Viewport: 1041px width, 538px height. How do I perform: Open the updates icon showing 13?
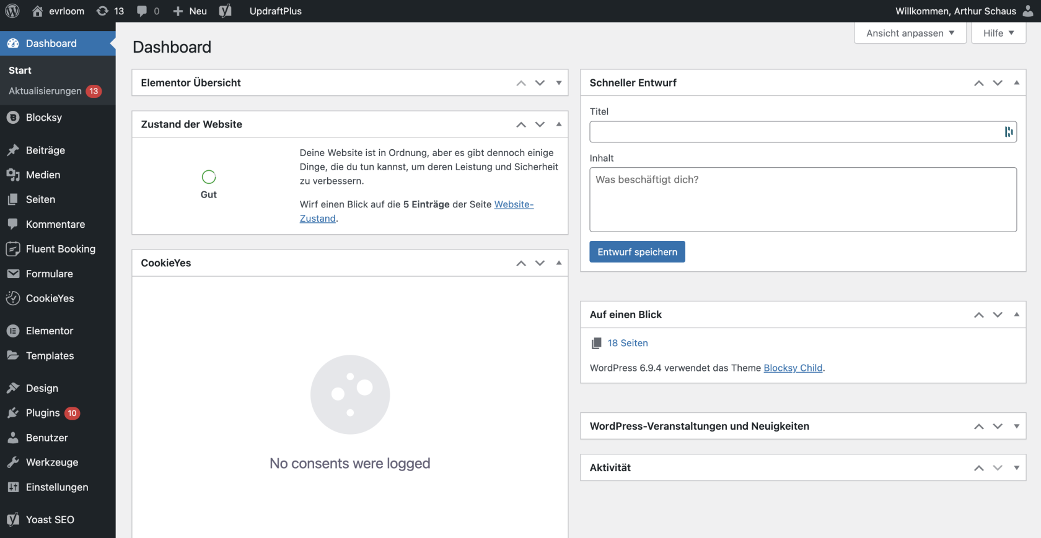(102, 11)
